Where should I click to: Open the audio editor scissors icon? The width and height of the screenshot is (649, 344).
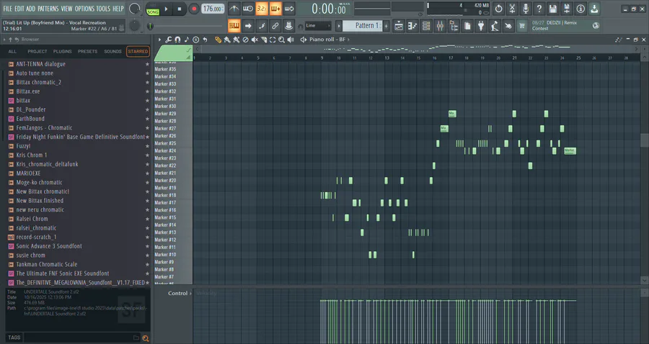point(512,9)
